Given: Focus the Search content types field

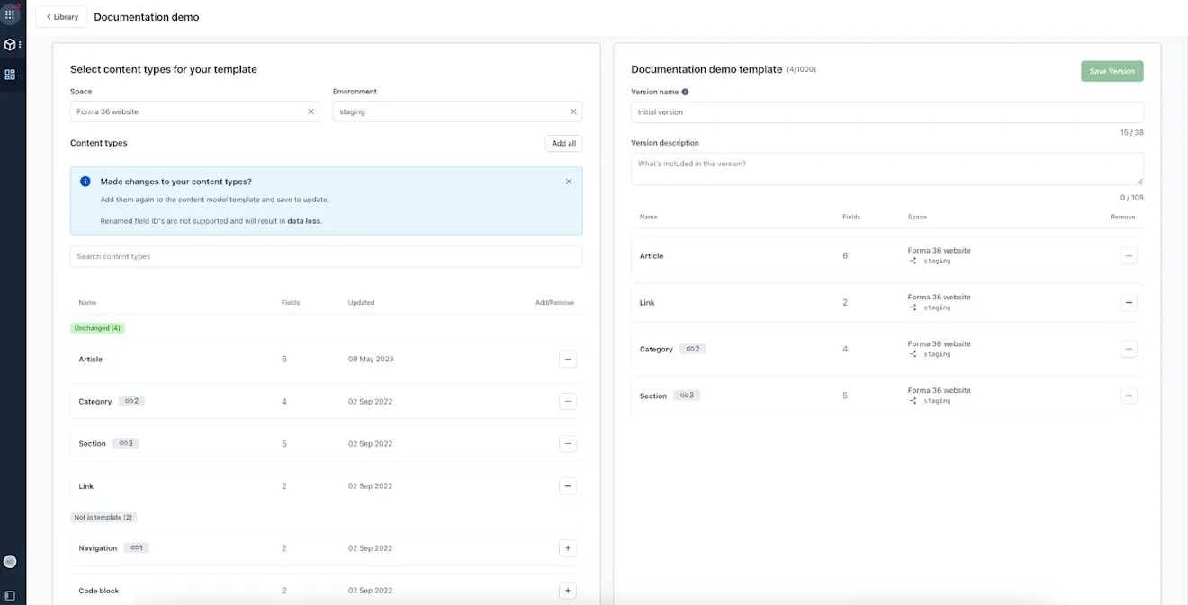Looking at the screenshot, I should coord(326,256).
